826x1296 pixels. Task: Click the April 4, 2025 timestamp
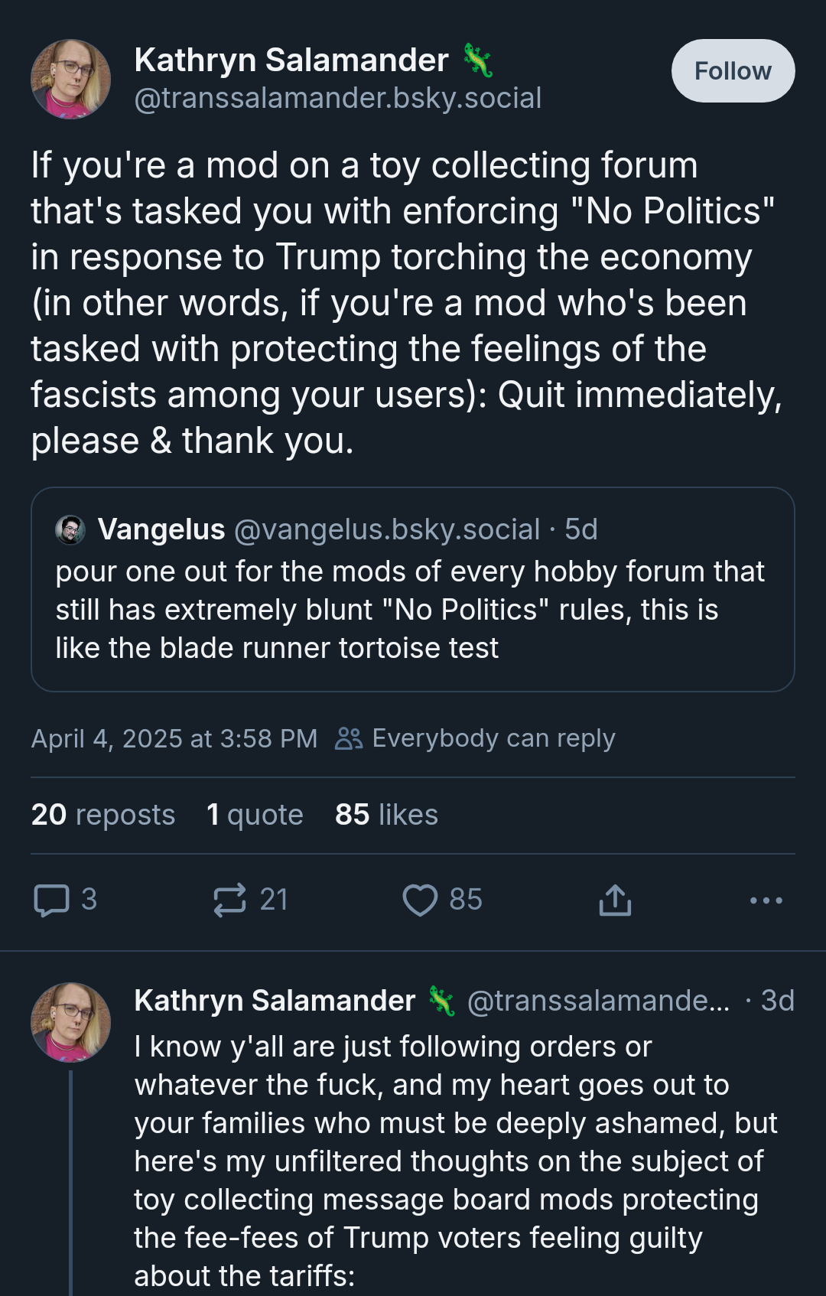[x=174, y=738]
